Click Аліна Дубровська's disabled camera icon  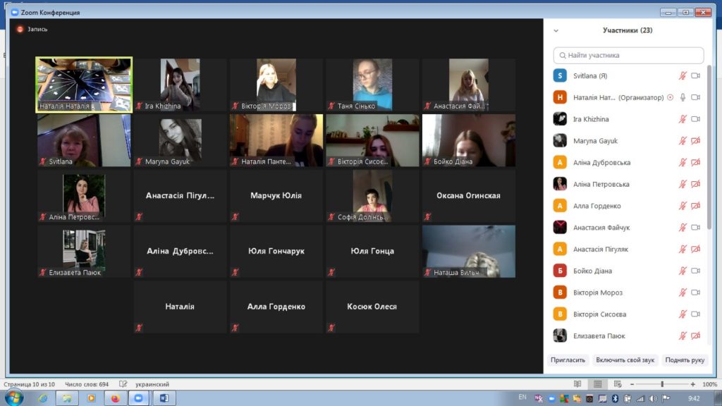tap(696, 162)
